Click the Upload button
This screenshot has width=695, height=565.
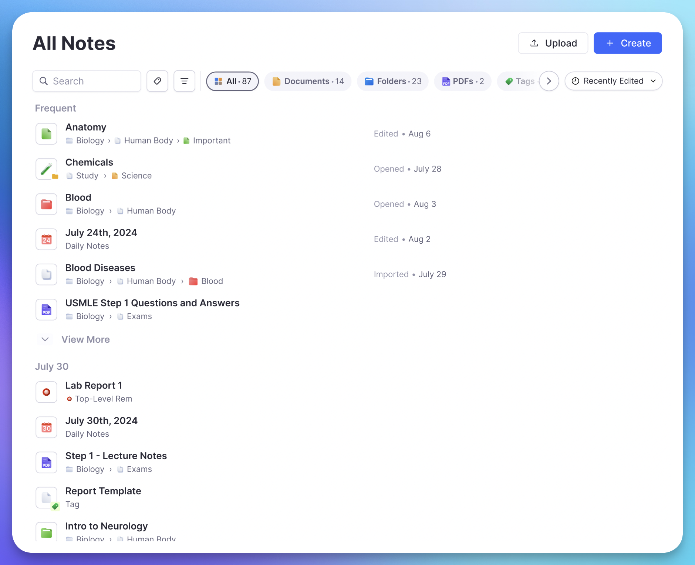coord(553,43)
